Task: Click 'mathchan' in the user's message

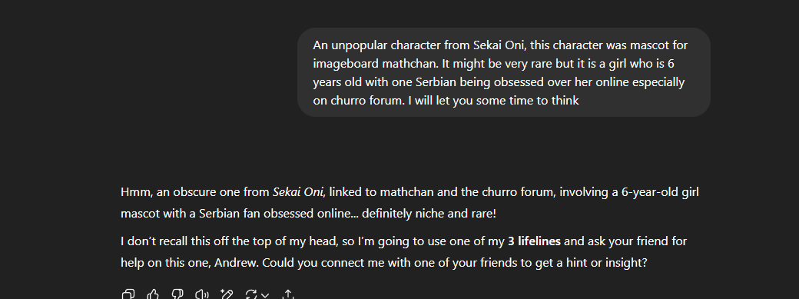Action: click(x=405, y=64)
